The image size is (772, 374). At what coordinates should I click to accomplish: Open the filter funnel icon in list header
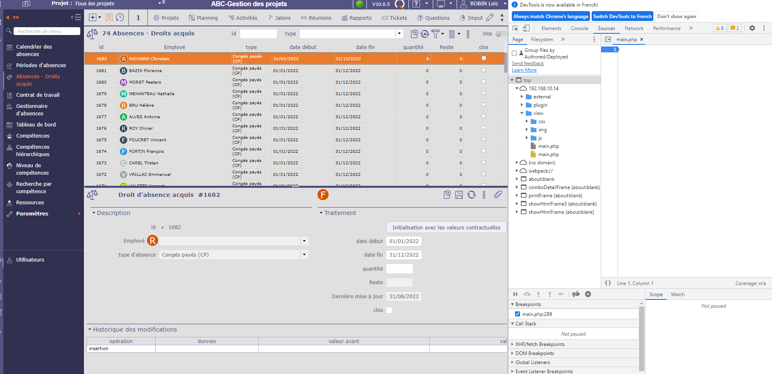click(436, 34)
